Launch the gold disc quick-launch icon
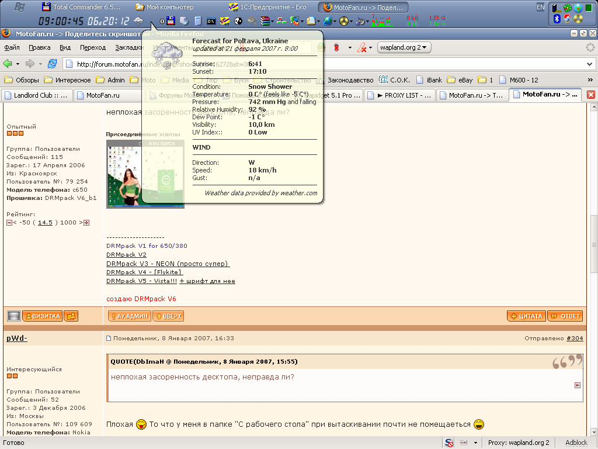 (x=343, y=21)
